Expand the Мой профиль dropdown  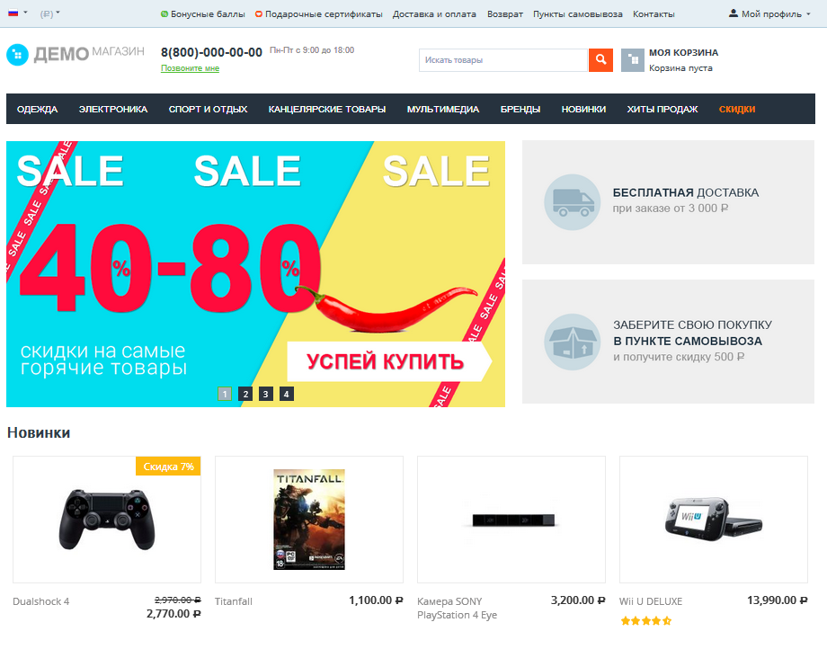coord(769,13)
